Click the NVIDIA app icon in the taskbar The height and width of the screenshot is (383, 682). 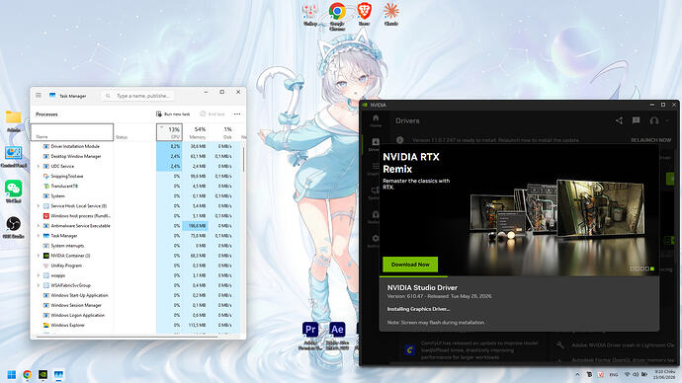pos(43,374)
